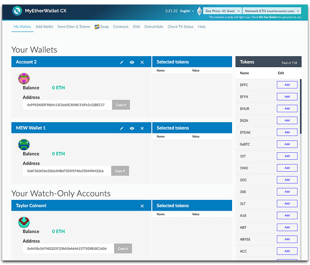Click Taylor Coinomi identicon avatar
Viewport: 310px width, 265px height.
pos(24,222)
